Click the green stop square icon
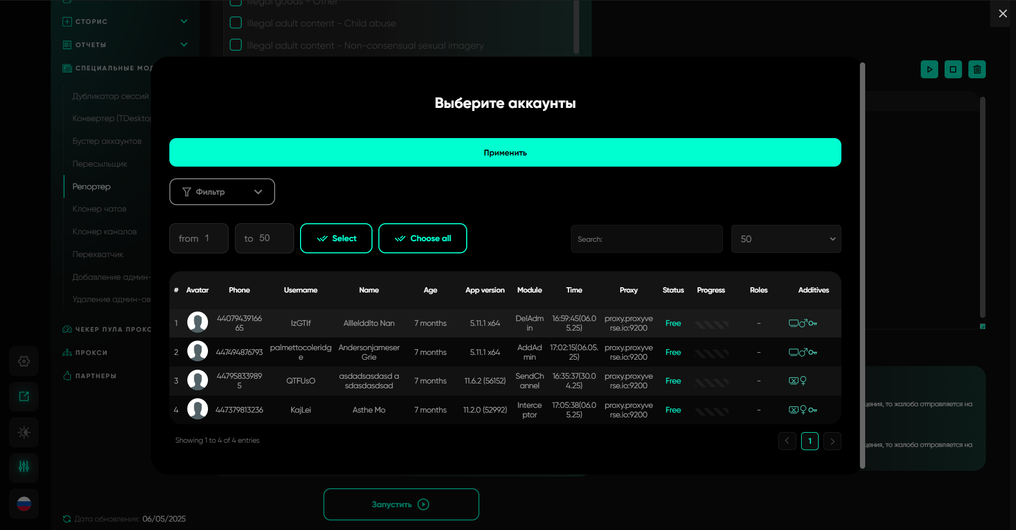The width and height of the screenshot is (1016, 530). click(x=953, y=69)
